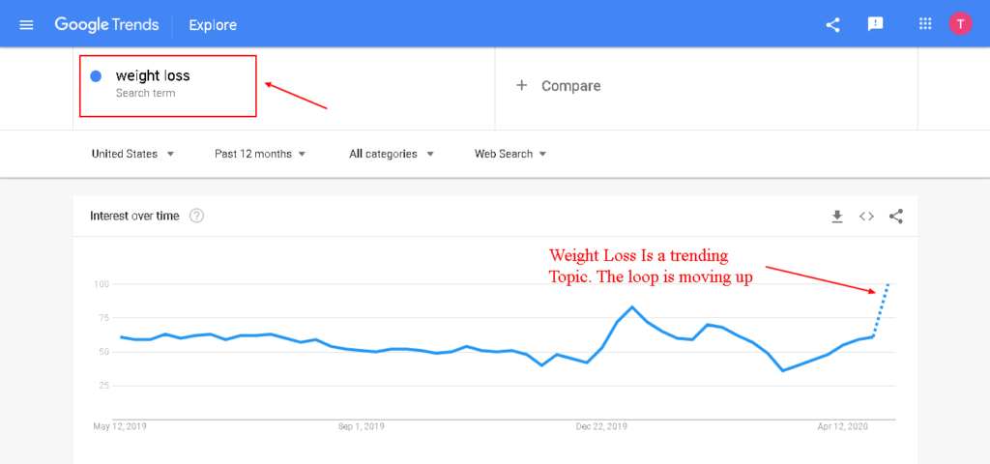Click the plus icon beside Compare
The image size is (990, 464).
coord(521,85)
